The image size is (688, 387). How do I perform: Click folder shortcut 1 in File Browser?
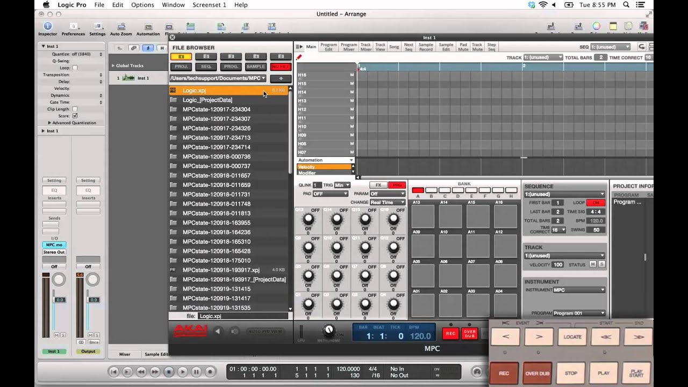[181, 56]
